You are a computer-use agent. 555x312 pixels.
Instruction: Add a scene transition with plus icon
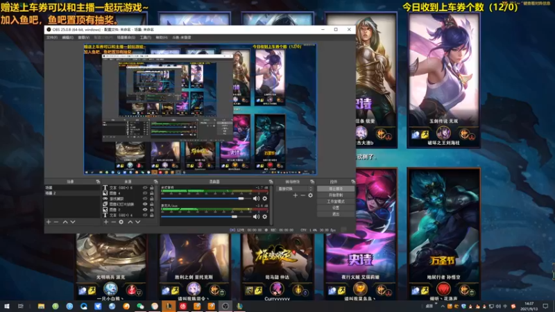pos(296,196)
